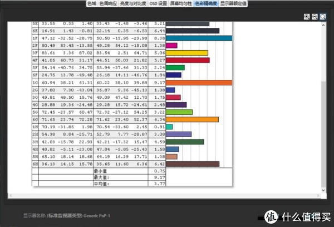Click the vertical scrollbar down arrow

[x=323, y=190]
